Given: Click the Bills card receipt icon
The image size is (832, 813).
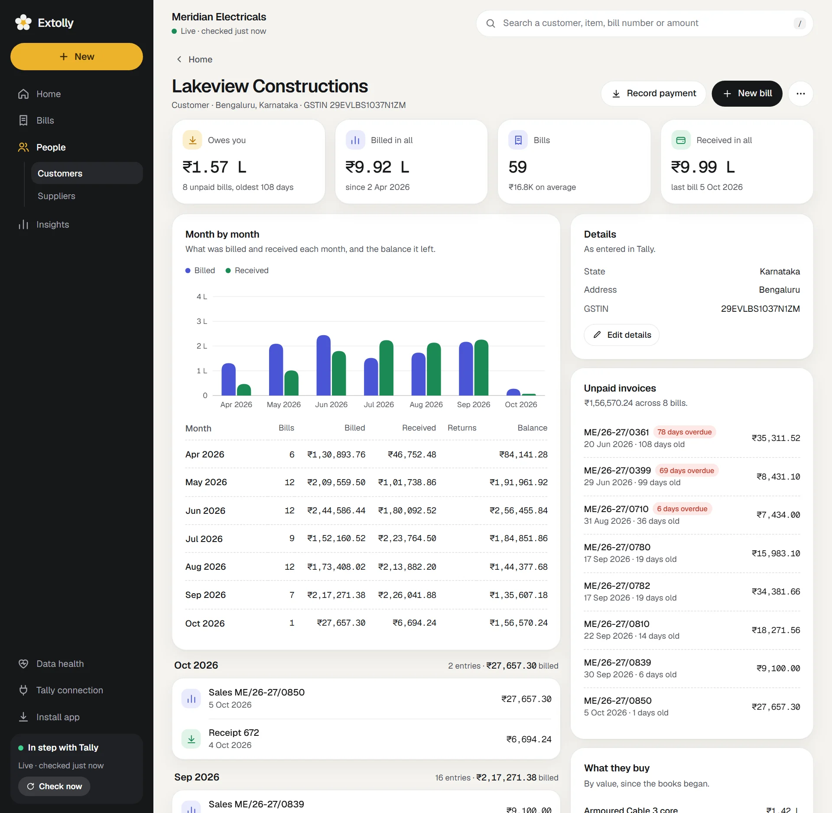Looking at the screenshot, I should point(518,140).
